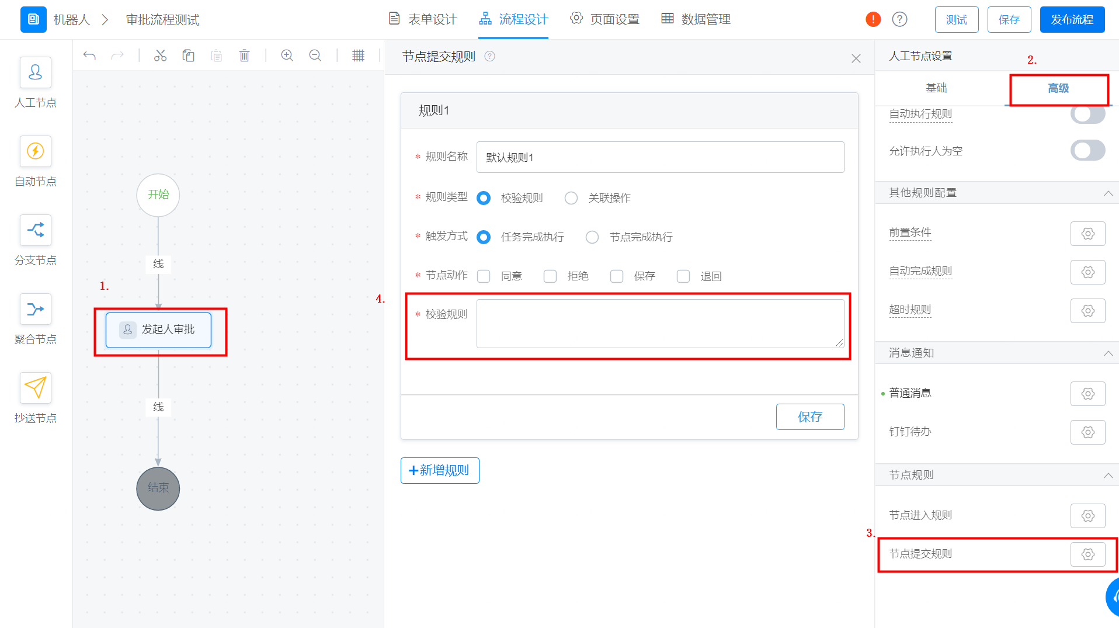Screen dimensions: 1119x628
Task: Open settings gear for 前置条件
Action: 1087,234
